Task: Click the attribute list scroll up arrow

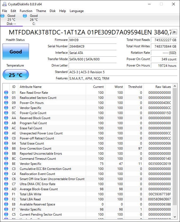Action: [x=175, y=86]
